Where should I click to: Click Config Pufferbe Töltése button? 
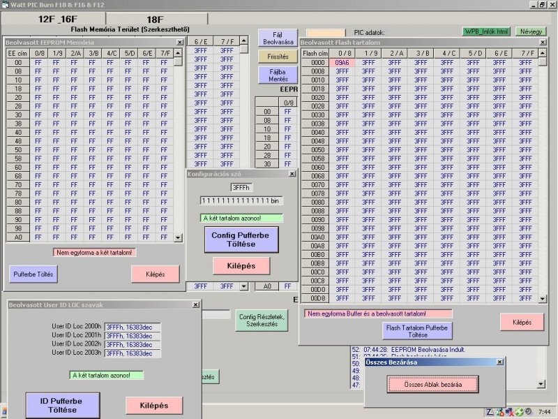tap(241, 240)
